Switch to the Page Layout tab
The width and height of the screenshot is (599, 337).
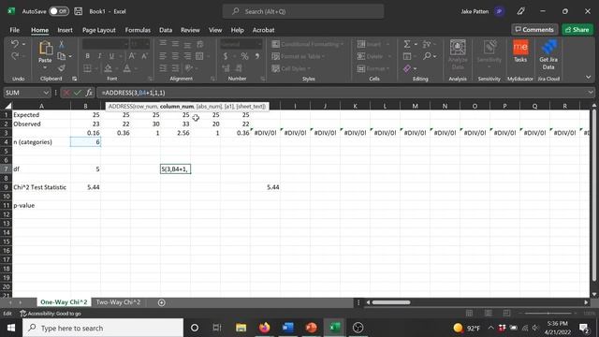[x=99, y=30]
